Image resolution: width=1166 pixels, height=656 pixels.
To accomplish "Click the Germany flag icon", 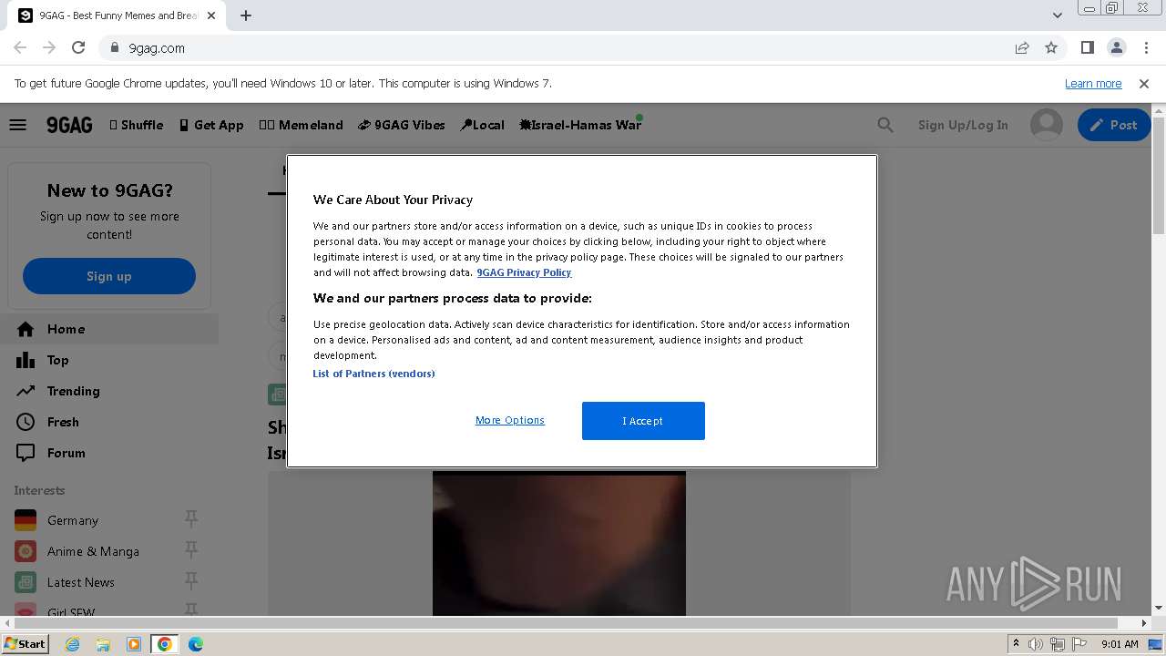I will pos(26,520).
